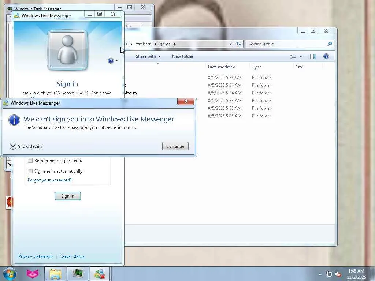The image size is (375, 281).
Task: Click the Messenger icon in the sign-in window title bar
Action: [17, 16]
